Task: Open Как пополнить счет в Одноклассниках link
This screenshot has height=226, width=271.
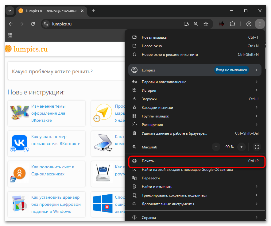Action: pyautogui.click(x=53, y=170)
